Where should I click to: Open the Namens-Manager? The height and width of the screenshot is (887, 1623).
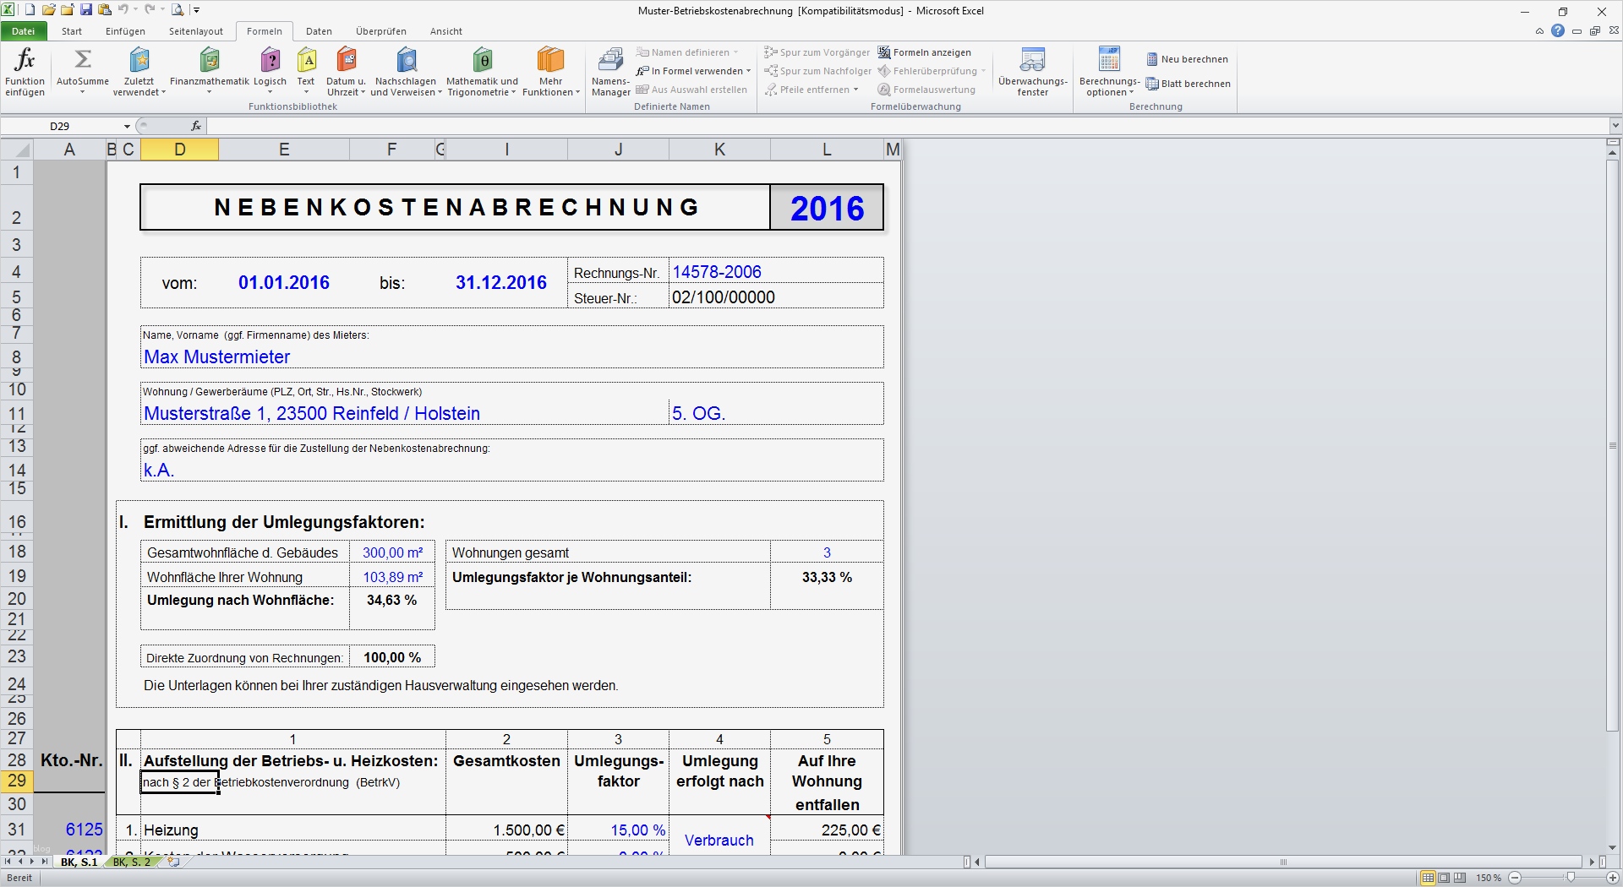[610, 73]
